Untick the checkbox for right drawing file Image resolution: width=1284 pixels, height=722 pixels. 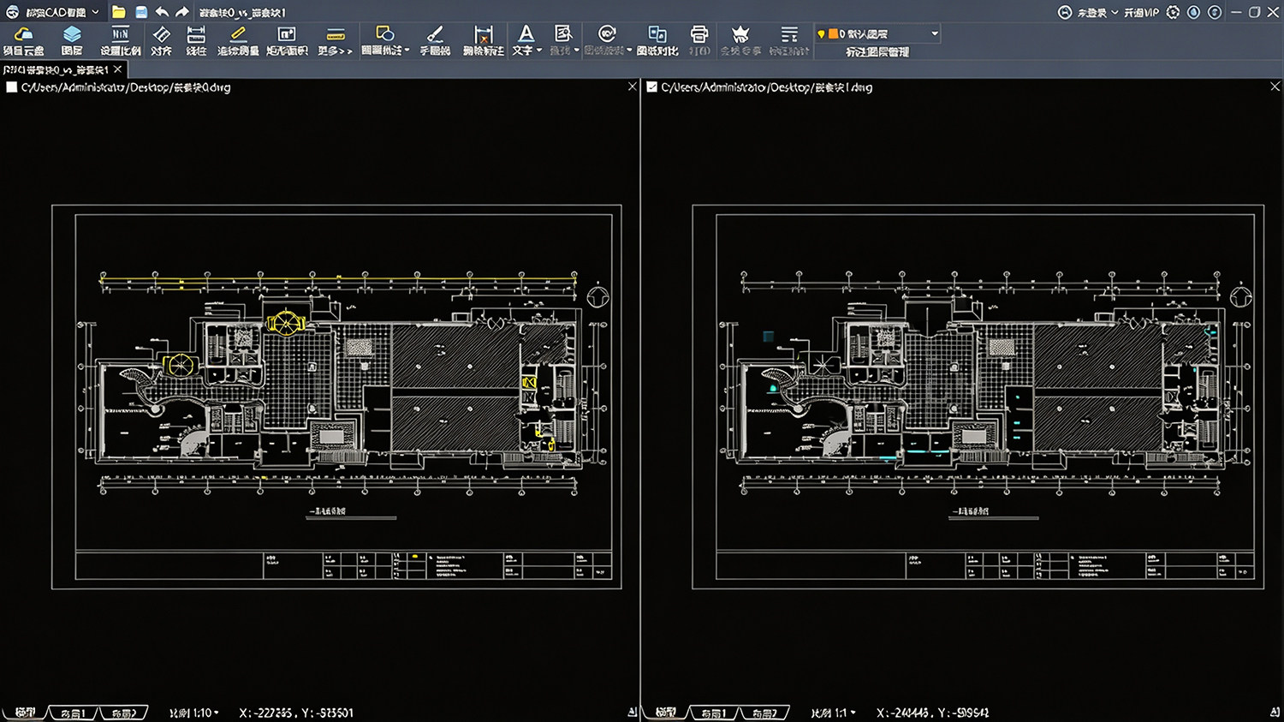point(652,87)
